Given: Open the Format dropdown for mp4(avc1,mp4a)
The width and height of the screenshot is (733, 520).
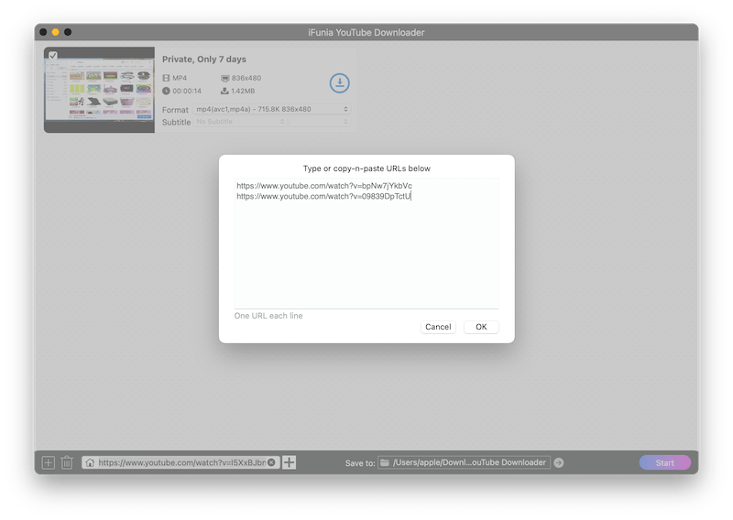Looking at the screenshot, I should point(272,109).
